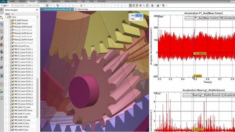Open the No Selection Filter dropdown
Viewport: 235px width, 132px height.
[x=19, y=5]
